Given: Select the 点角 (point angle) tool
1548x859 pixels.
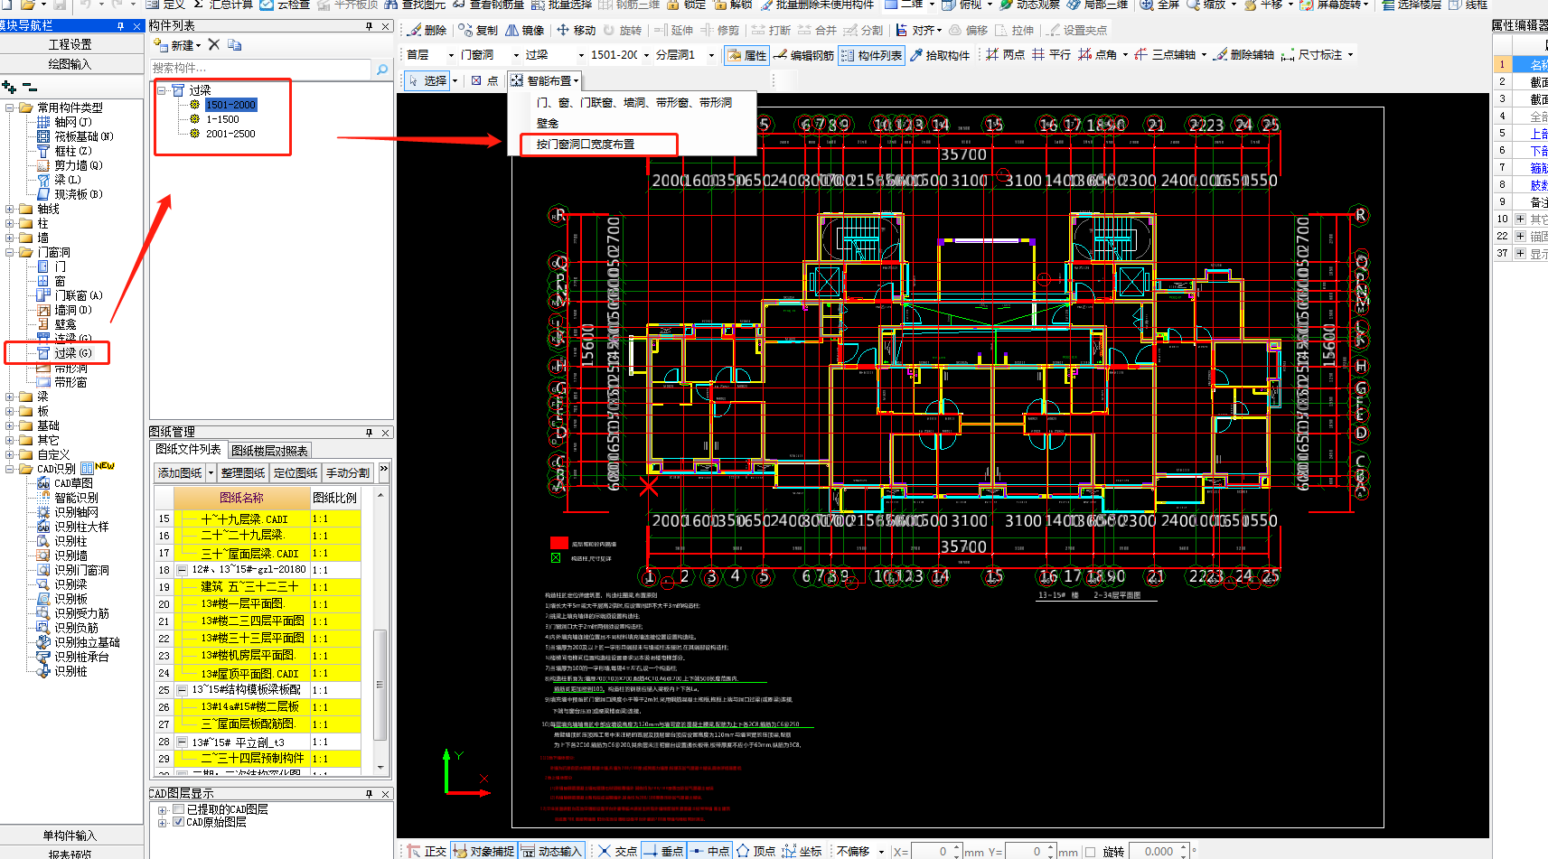Looking at the screenshot, I should tap(1097, 55).
